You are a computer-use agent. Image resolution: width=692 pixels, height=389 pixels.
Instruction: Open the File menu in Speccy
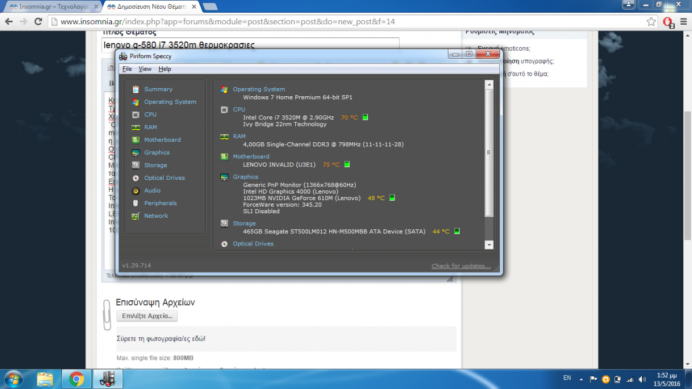[127, 69]
